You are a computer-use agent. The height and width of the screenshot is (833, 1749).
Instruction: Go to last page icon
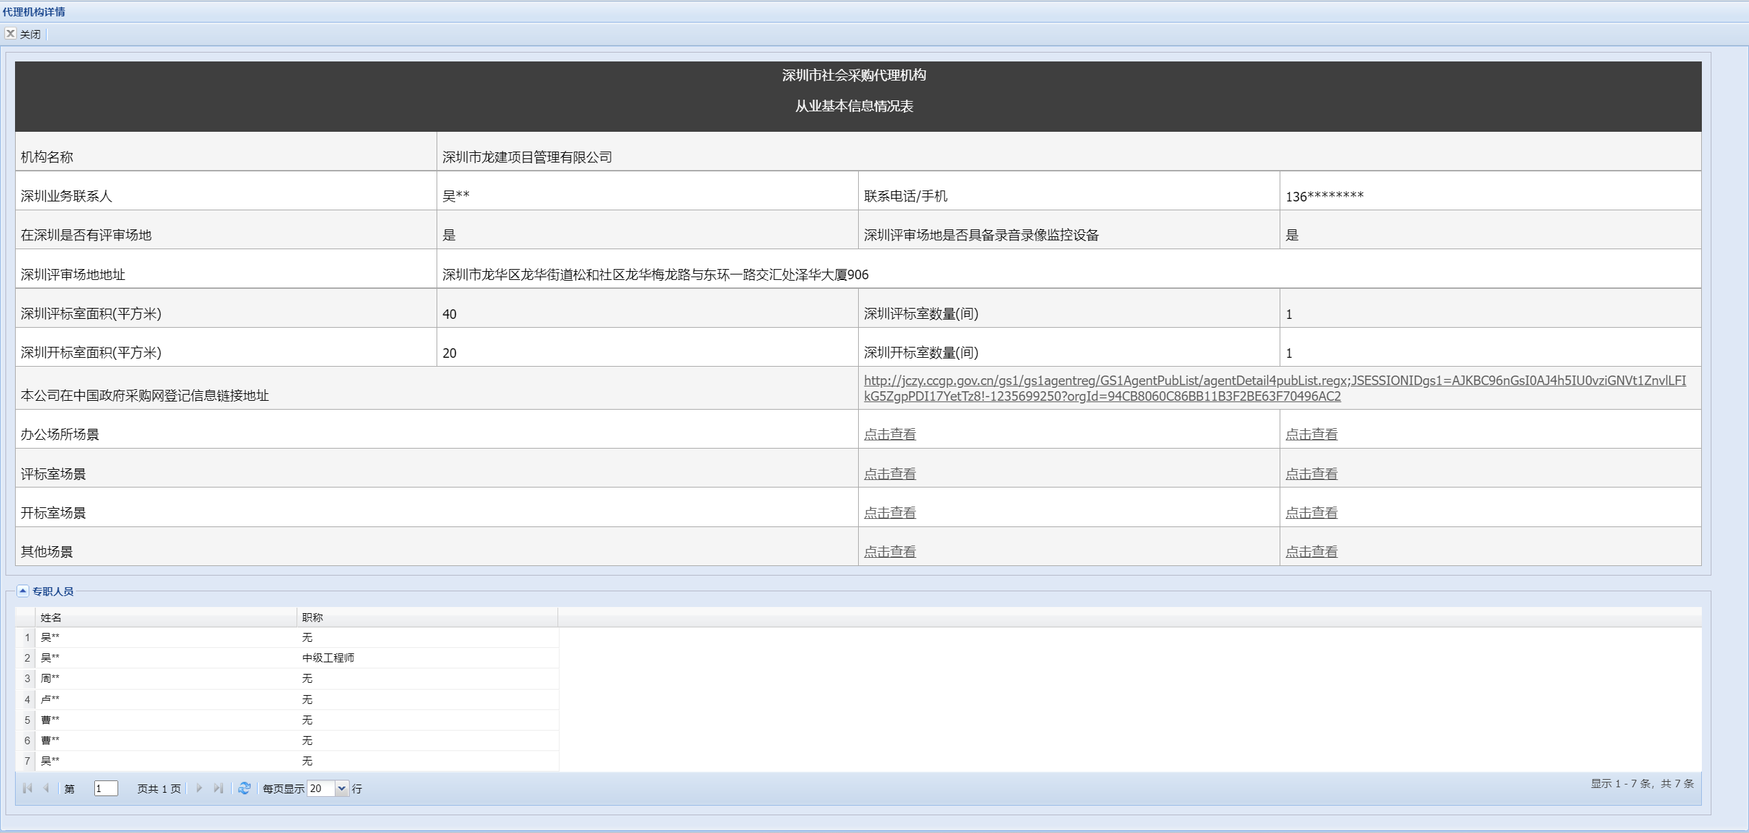(x=218, y=788)
